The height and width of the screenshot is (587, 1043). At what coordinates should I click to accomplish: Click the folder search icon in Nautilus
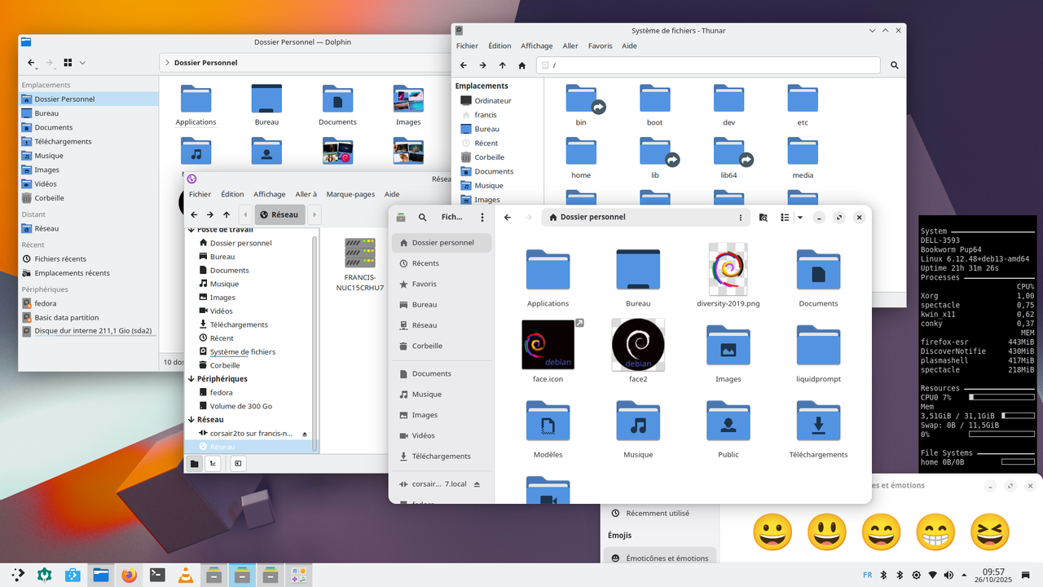click(x=763, y=218)
